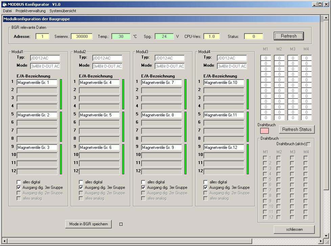Click Modul1 green status bar for outputs 1-4
Screen dimensions: 331x246
61,94
